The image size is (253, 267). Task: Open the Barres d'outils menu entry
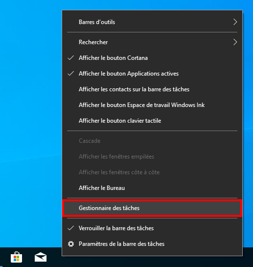pos(152,22)
